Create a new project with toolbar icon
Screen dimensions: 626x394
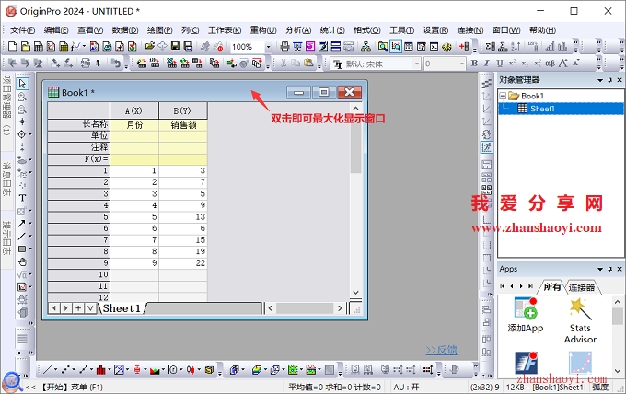tap(12, 47)
